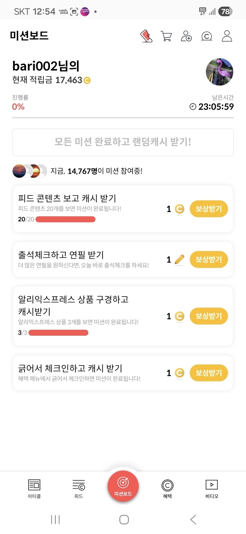Claim reward for scratch check-in mission
246x534 pixels.
pos(209,373)
